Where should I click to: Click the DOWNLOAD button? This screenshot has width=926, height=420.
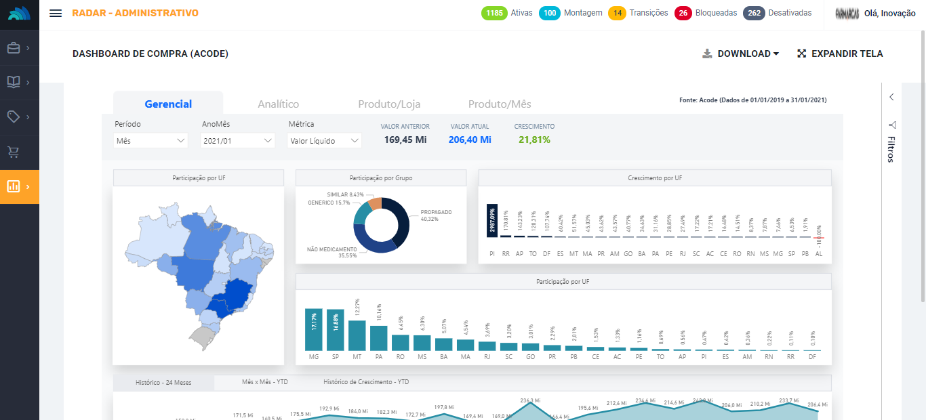tap(740, 54)
